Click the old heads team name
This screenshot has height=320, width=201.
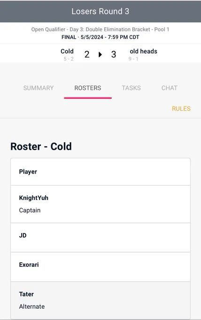point(144,51)
